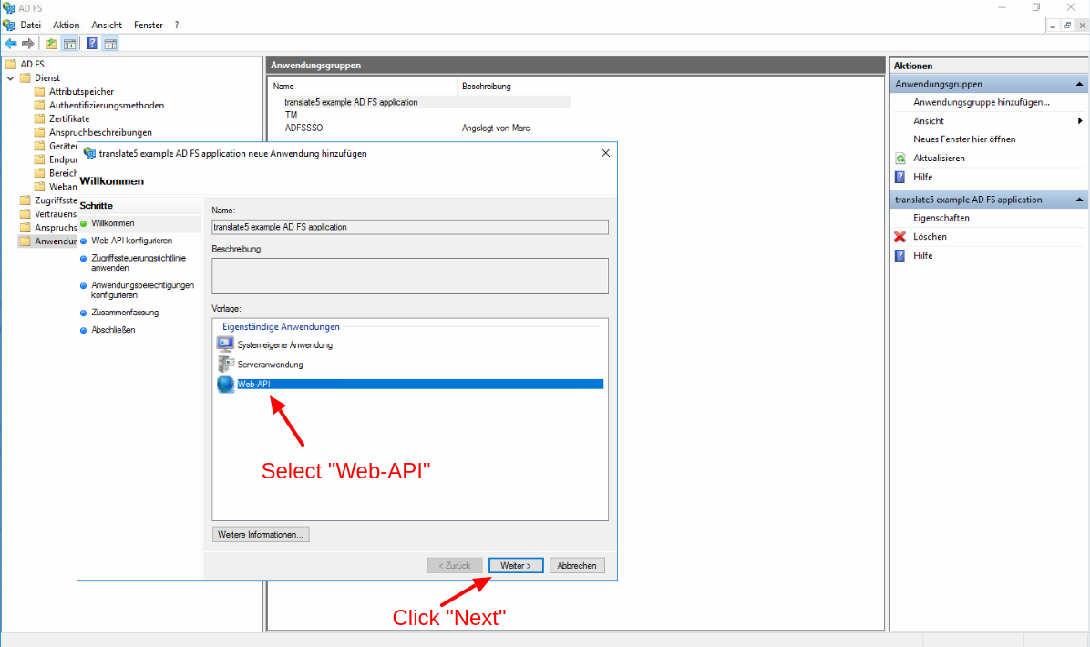Open the Fenster menu
Viewport: 1090px width, 647px height.
coord(148,25)
